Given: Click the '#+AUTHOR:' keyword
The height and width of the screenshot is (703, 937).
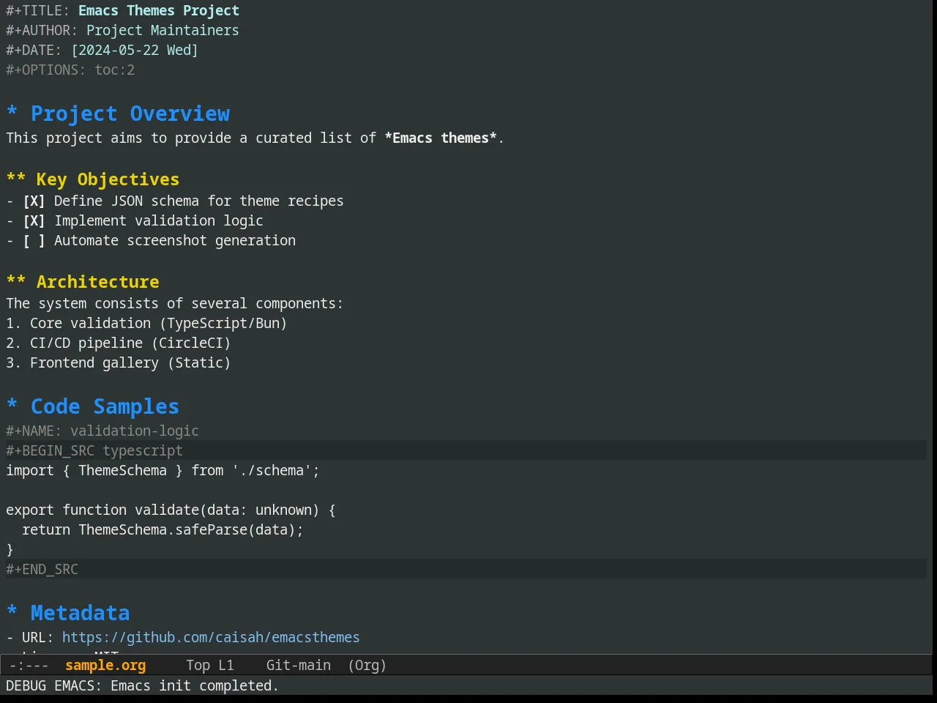Looking at the screenshot, I should pyautogui.click(x=42, y=31).
